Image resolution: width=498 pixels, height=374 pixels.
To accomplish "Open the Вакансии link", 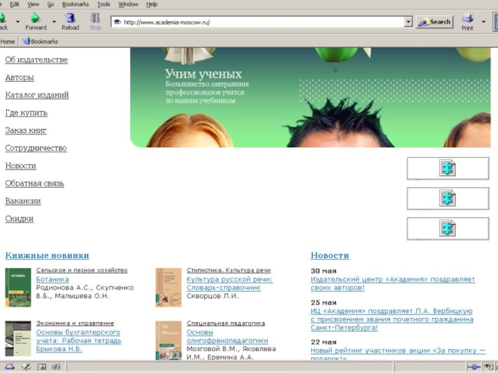I will pyautogui.click(x=23, y=201).
